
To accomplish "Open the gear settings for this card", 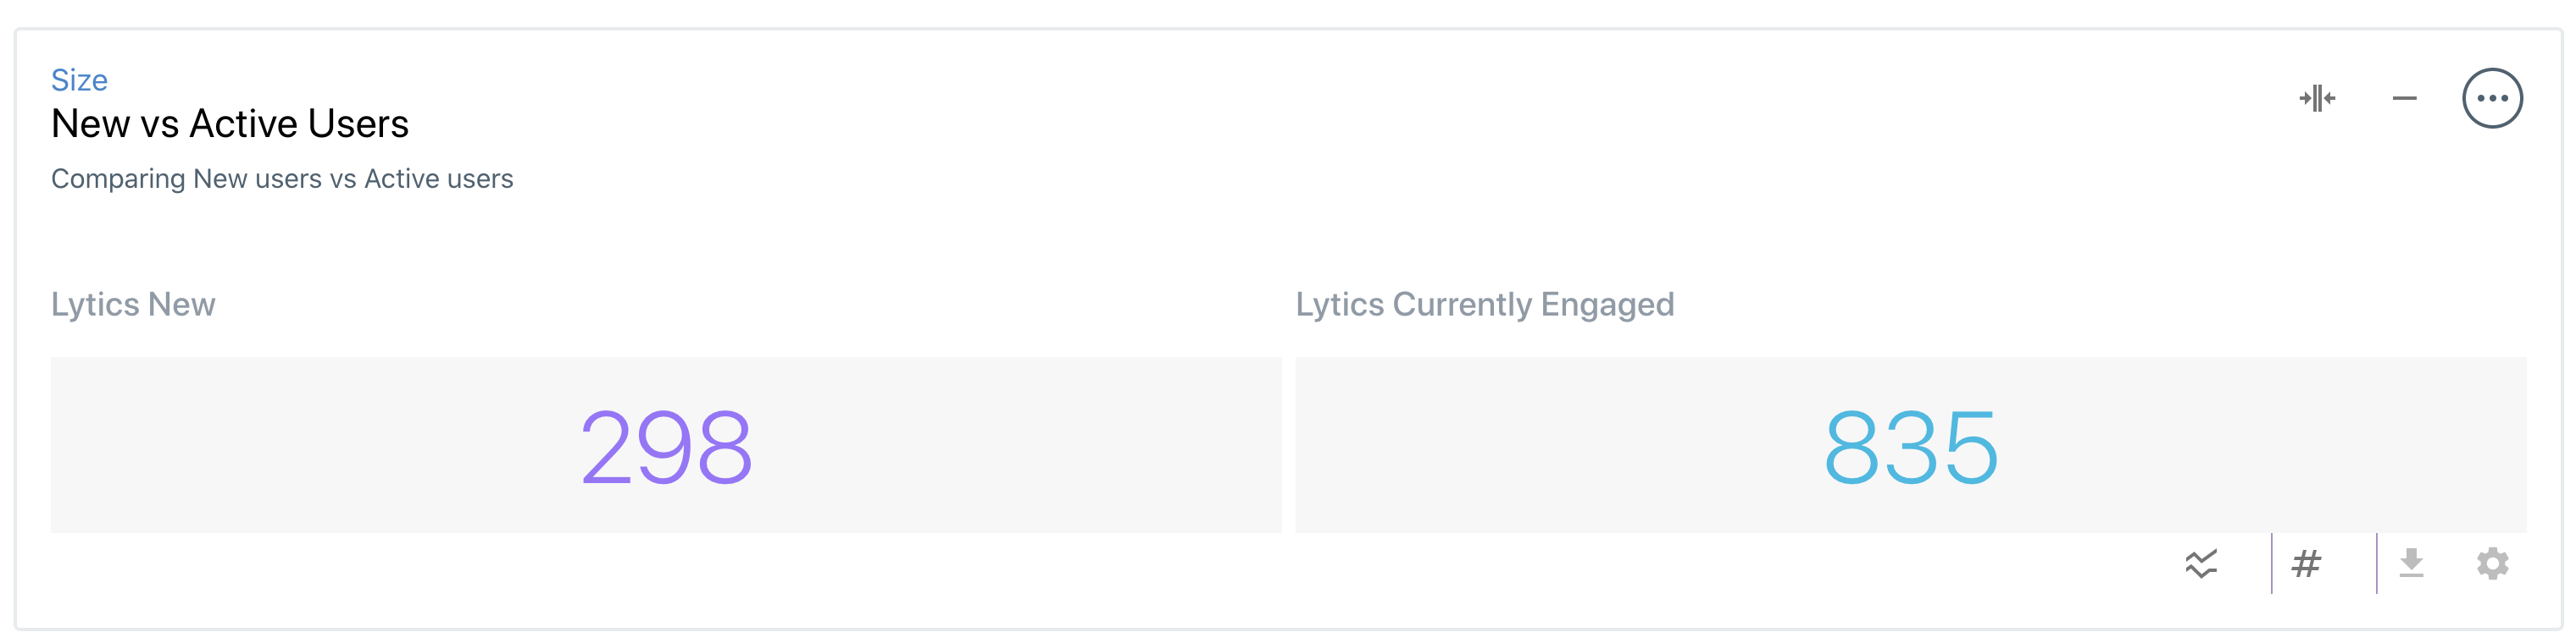I will (2492, 563).
